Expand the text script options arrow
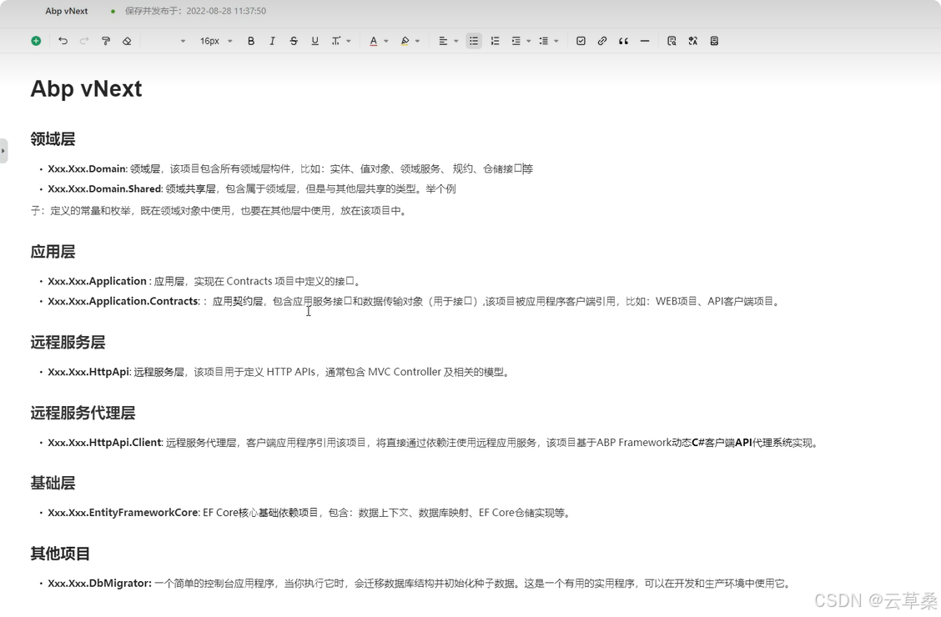 [349, 42]
